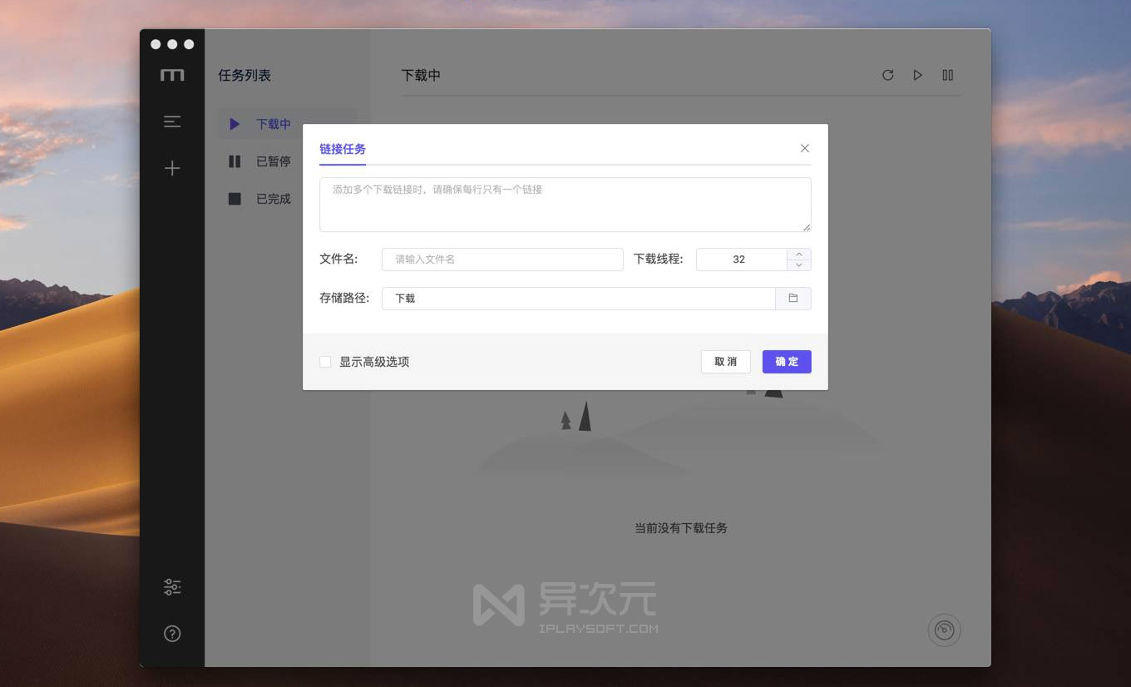Click the download links text area

[565, 204]
